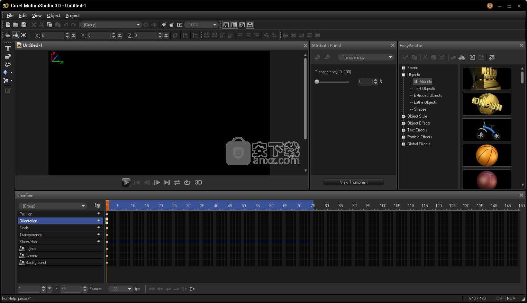Viewport: 527px width, 303px height.
Task: Open the 100% zoom dropdown
Action: (201, 25)
